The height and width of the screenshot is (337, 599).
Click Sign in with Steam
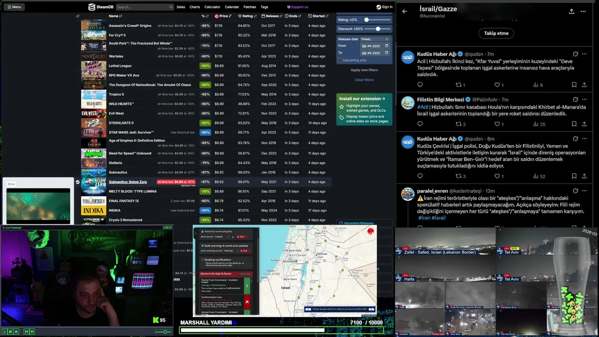[384, 7]
